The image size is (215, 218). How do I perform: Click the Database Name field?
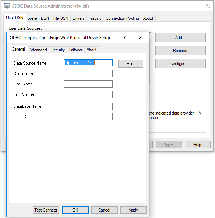point(88,106)
